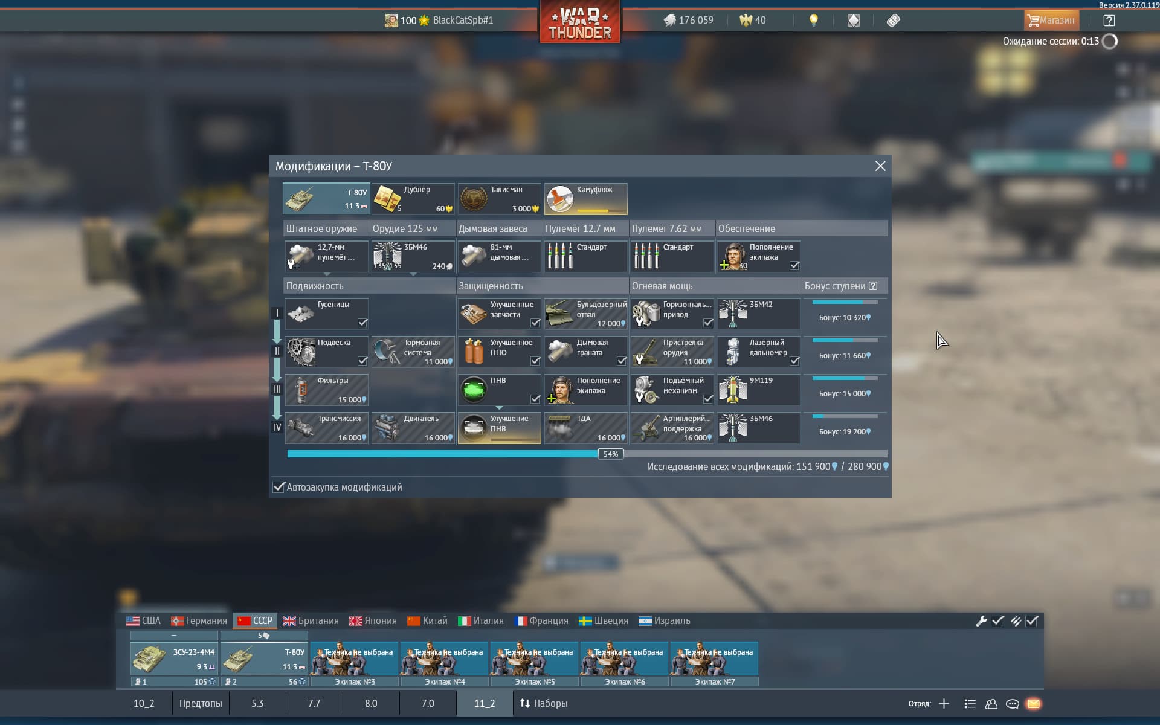Select the 3БМ42 shell modification

pyautogui.click(x=758, y=314)
